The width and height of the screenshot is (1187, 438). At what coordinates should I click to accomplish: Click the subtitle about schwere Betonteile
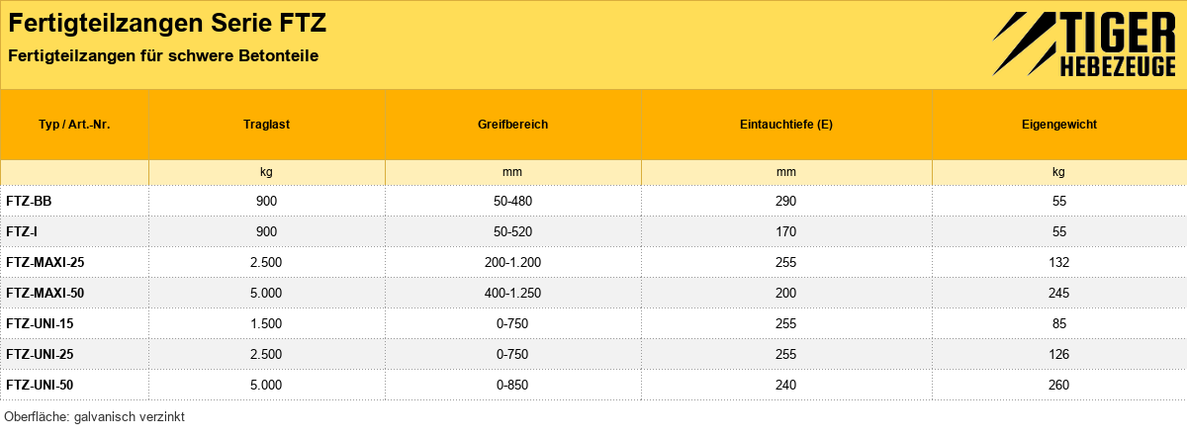(x=163, y=56)
